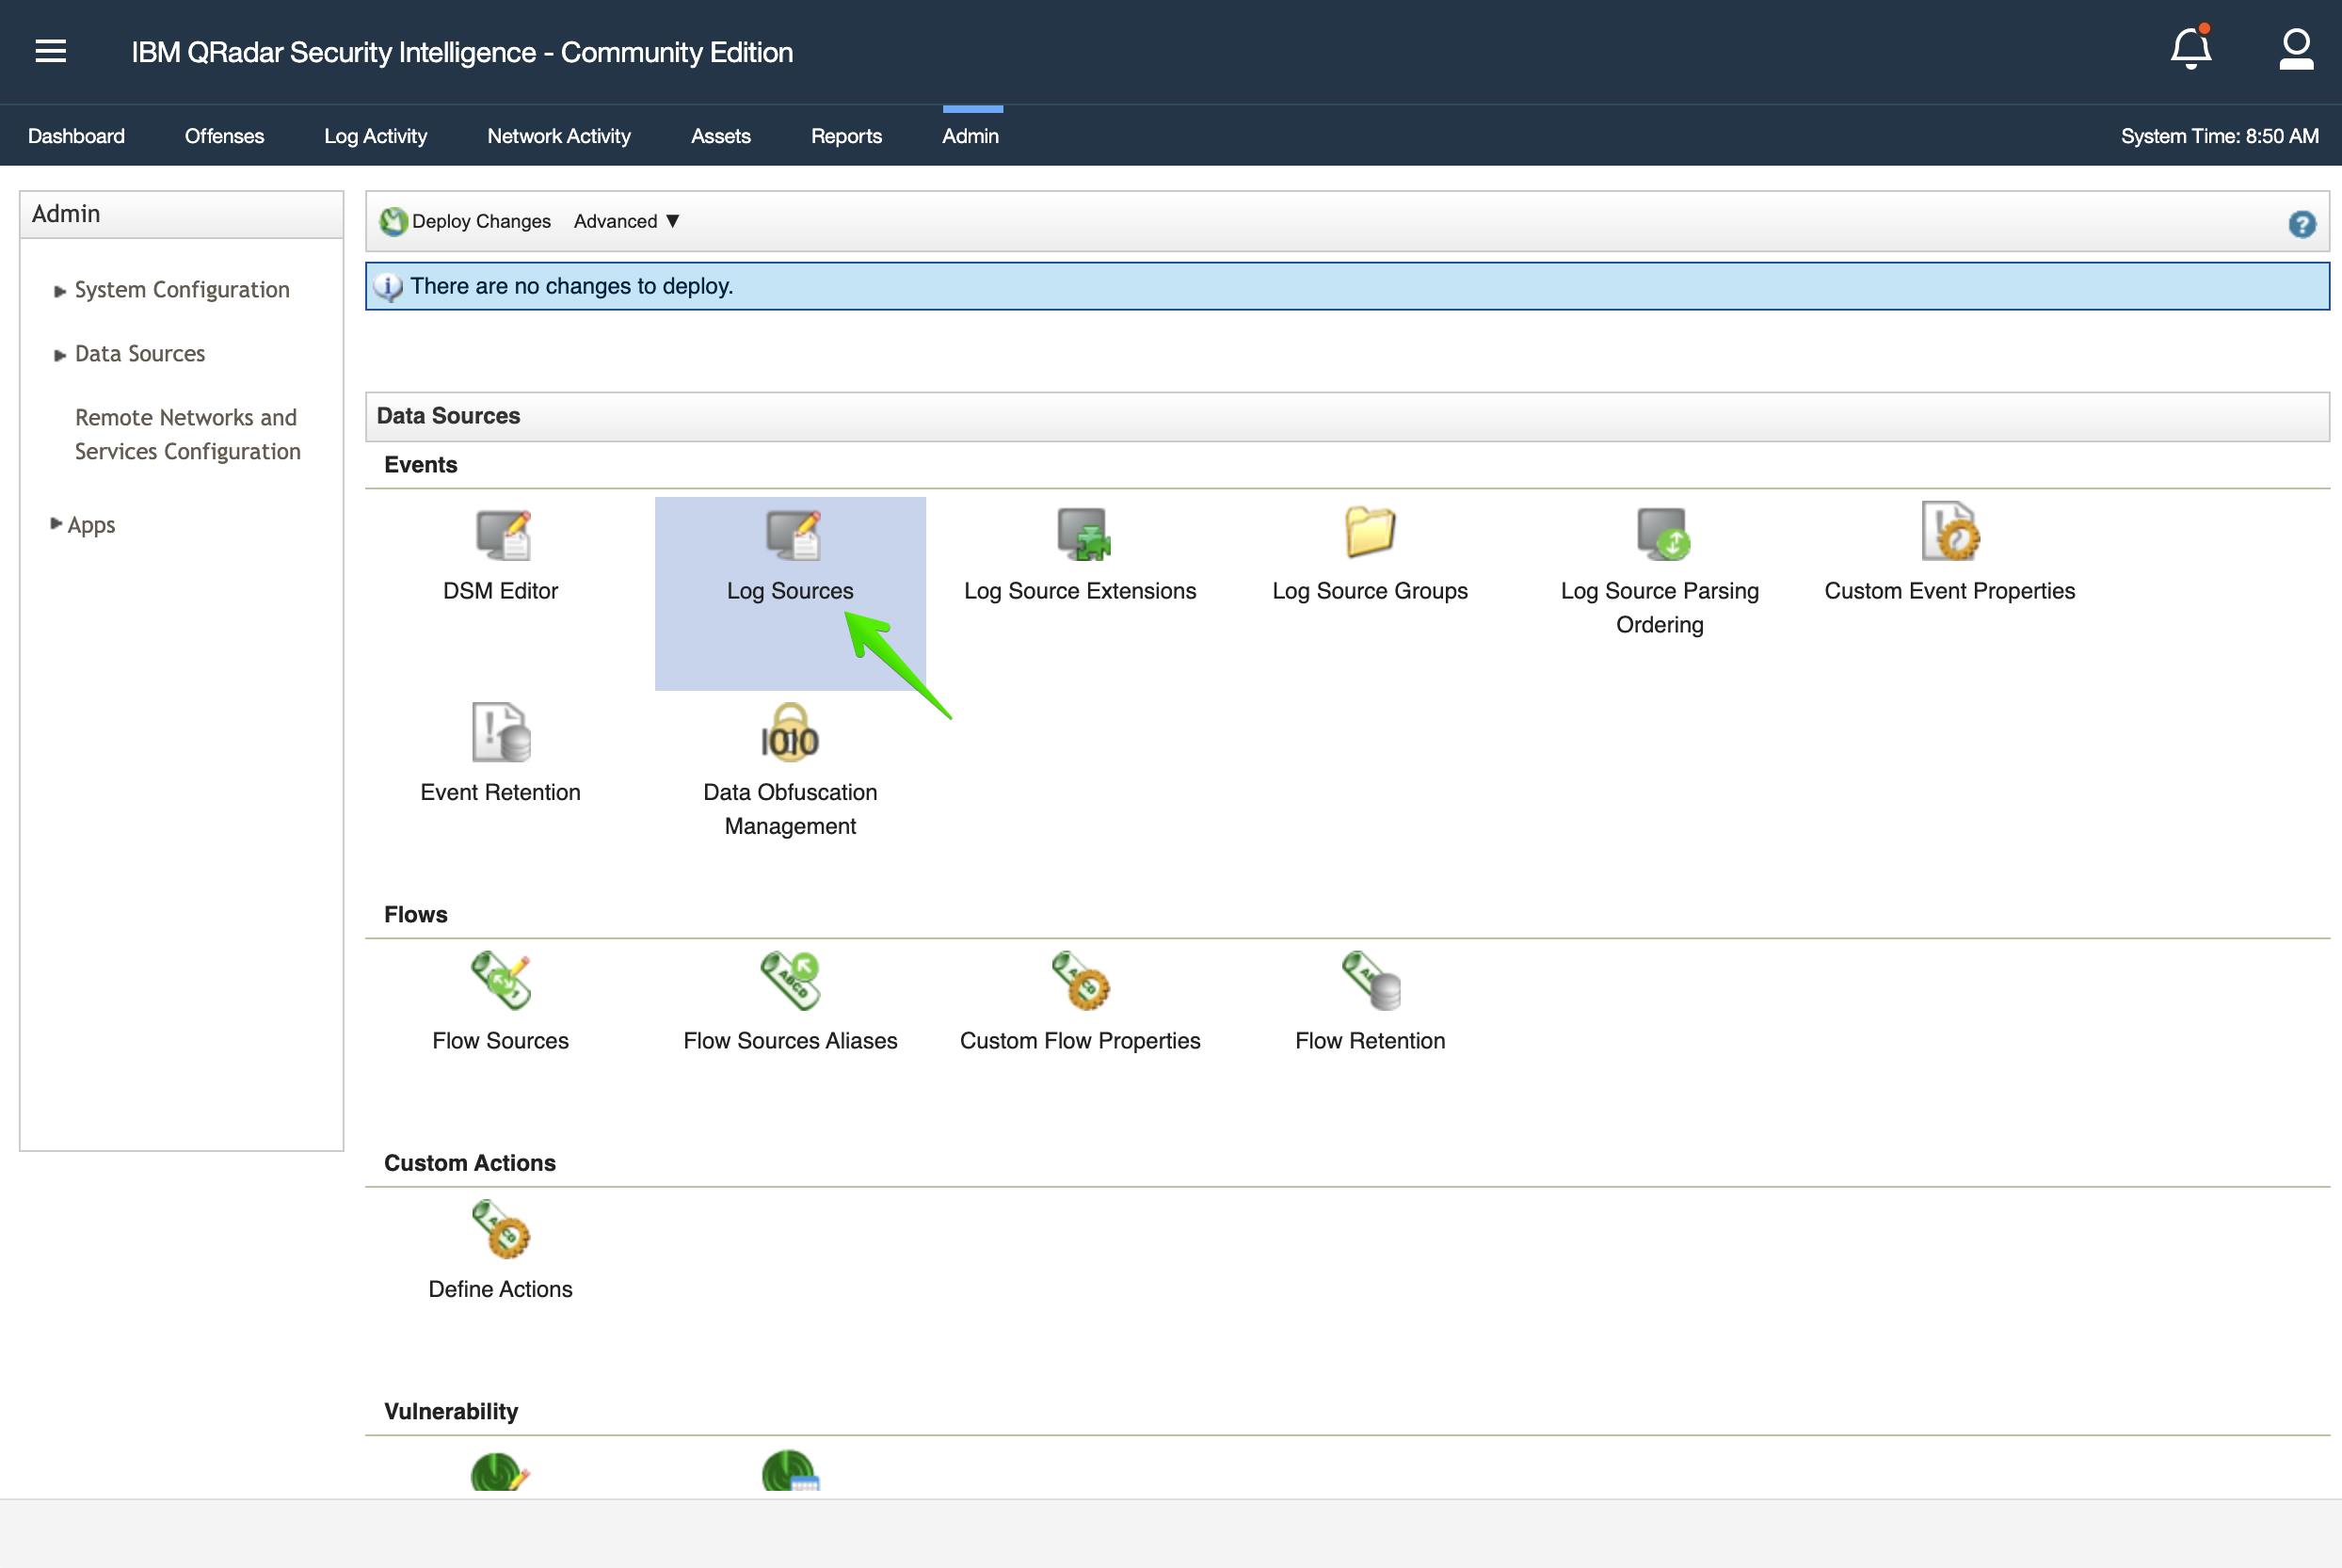Switch to the Offenses tab
2342x1568 pixels.
pyautogui.click(x=224, y=136)
